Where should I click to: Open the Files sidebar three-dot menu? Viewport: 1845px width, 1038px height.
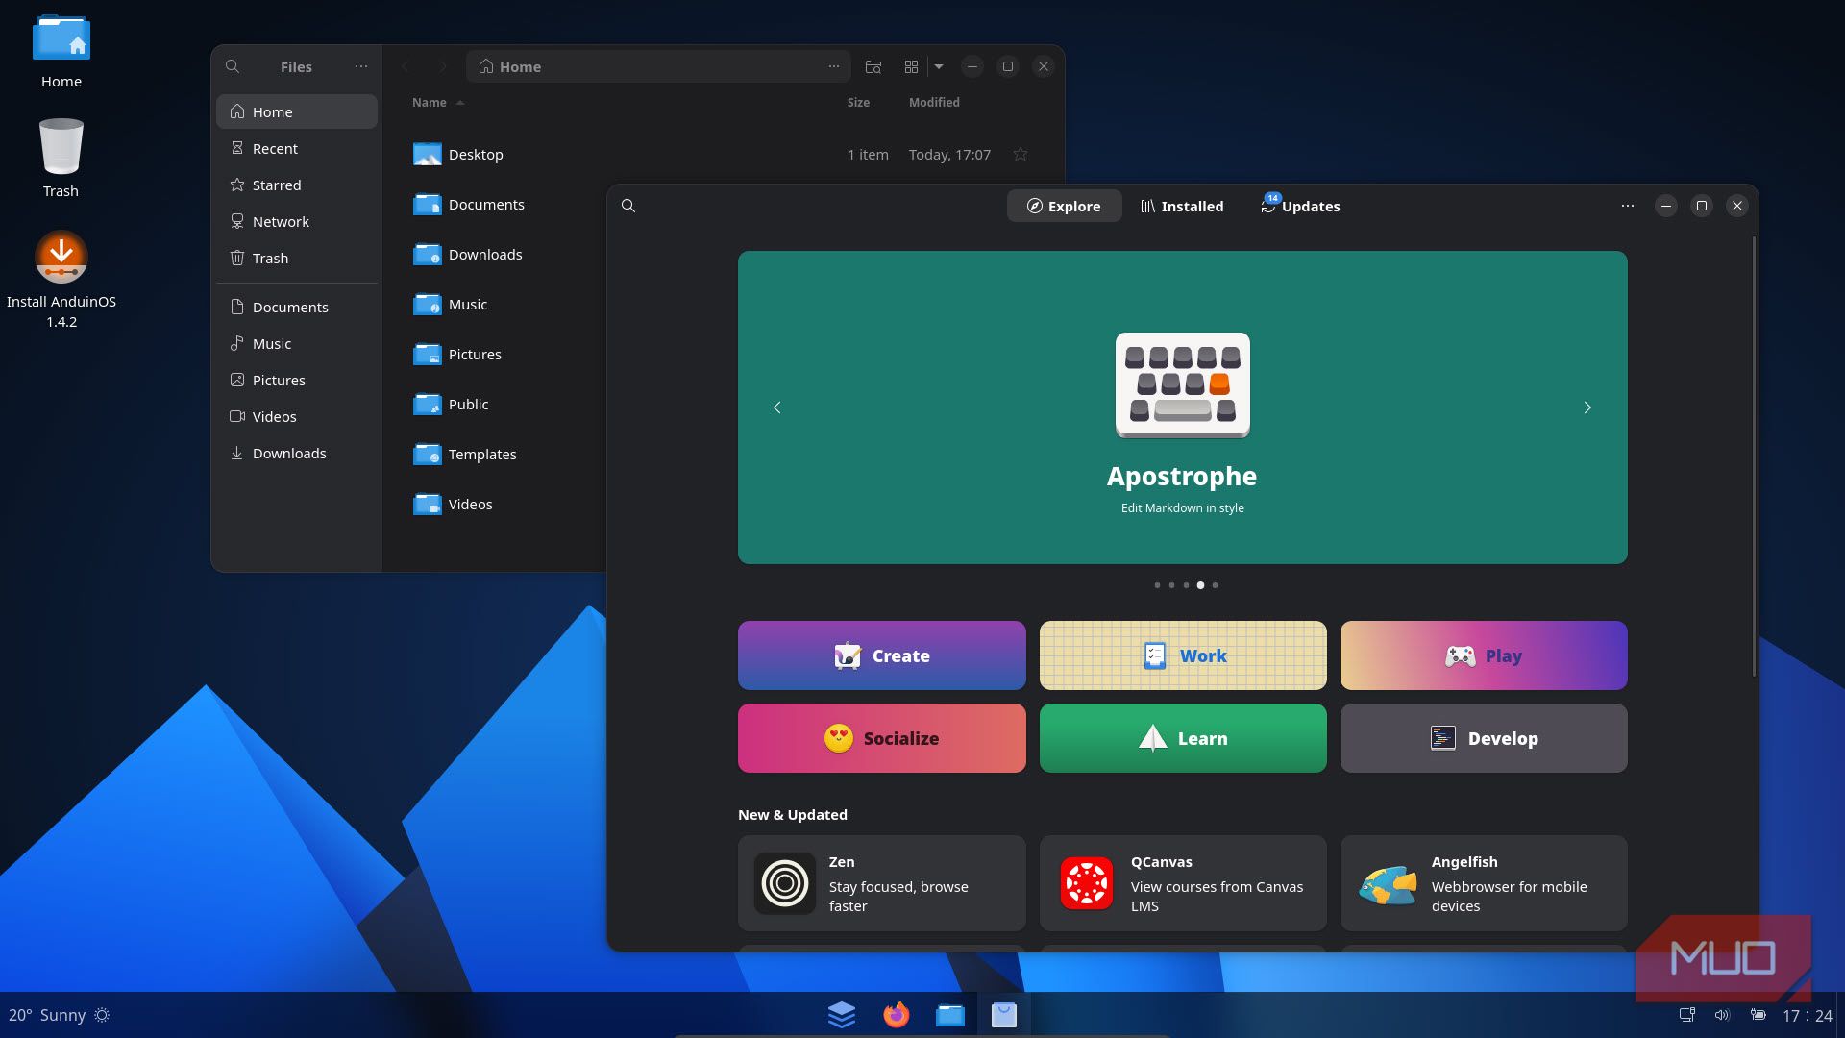click(x=361, y=66)
